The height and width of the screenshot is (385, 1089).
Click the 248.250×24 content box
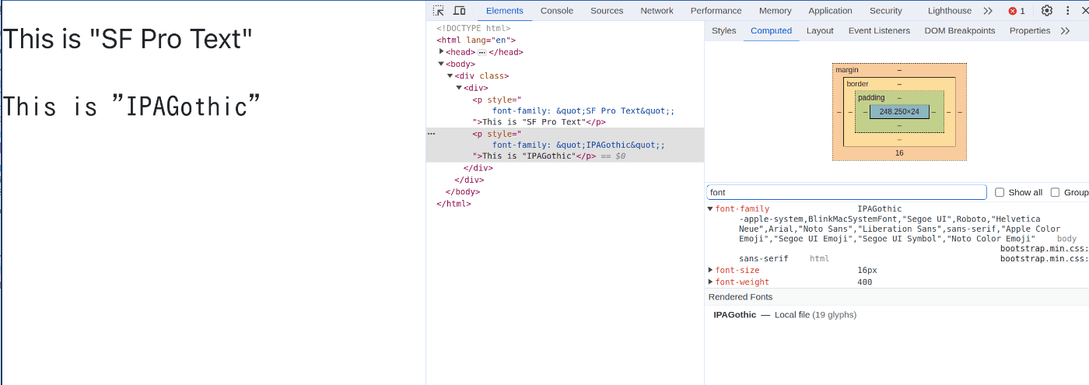coord(899,112)
